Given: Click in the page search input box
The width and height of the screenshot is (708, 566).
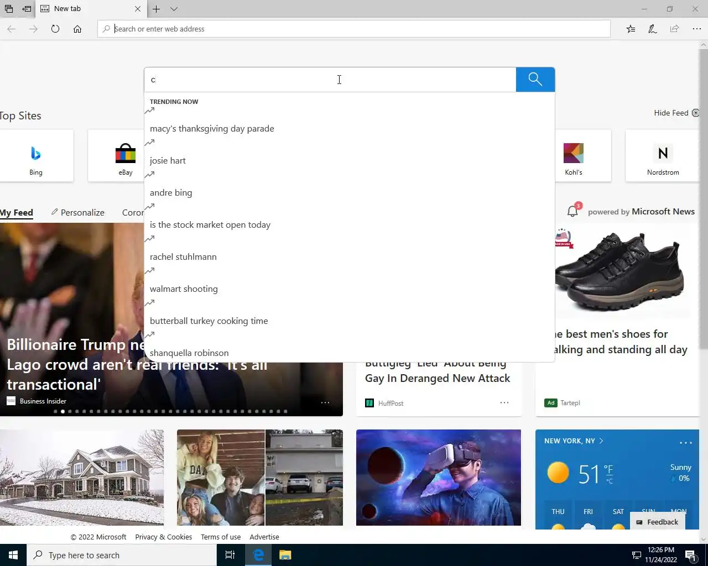Looking at the screenshot, I should [330, 80].
